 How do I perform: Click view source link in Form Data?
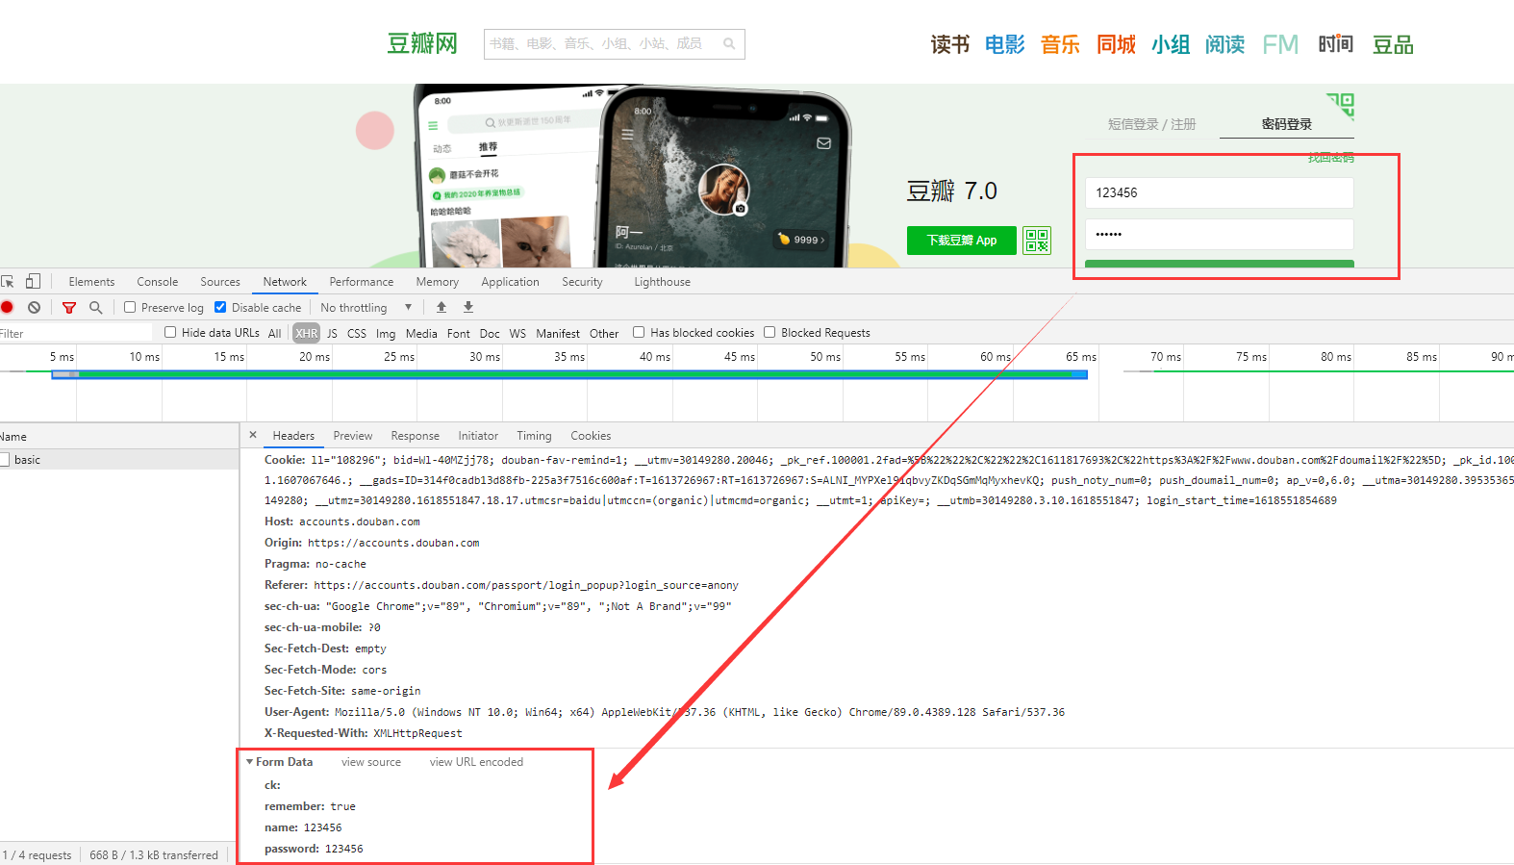click(371, 762)
